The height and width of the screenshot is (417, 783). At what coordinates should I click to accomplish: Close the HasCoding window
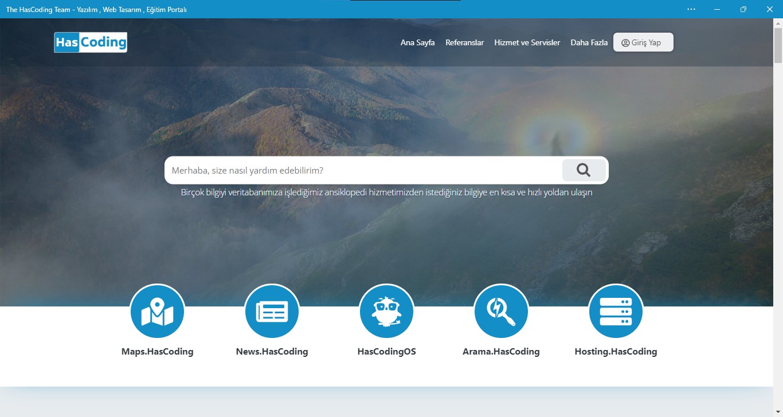770,9
